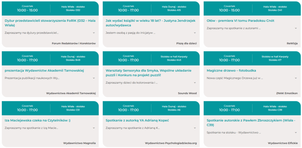Image resolution: width=302 pixels, height=148 pixels.
Task: Expand the 'Zapraszamy na spotkanie z Adrianą' description
Action: coord(195,128)
